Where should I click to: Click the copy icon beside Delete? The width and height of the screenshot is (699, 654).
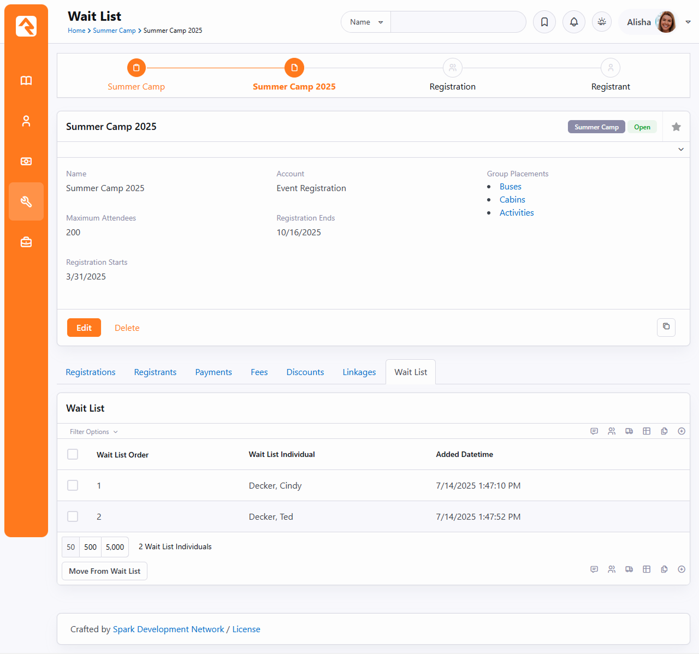666,327
